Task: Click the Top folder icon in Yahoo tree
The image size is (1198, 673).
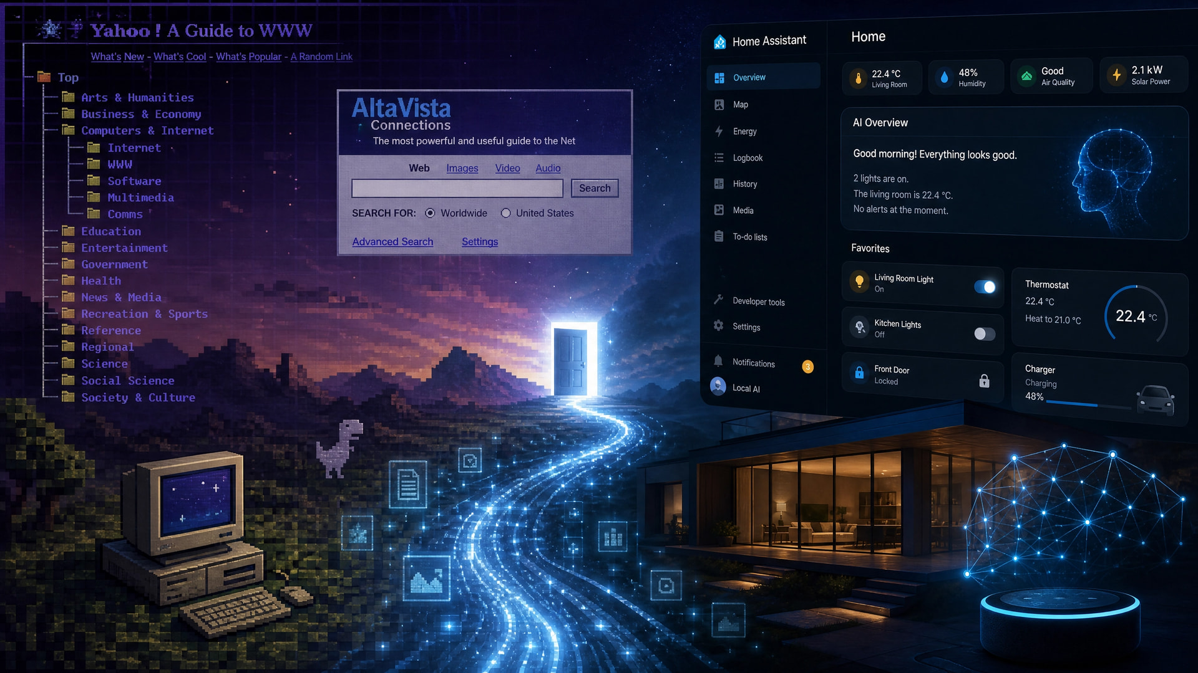Action: [44, 77]
